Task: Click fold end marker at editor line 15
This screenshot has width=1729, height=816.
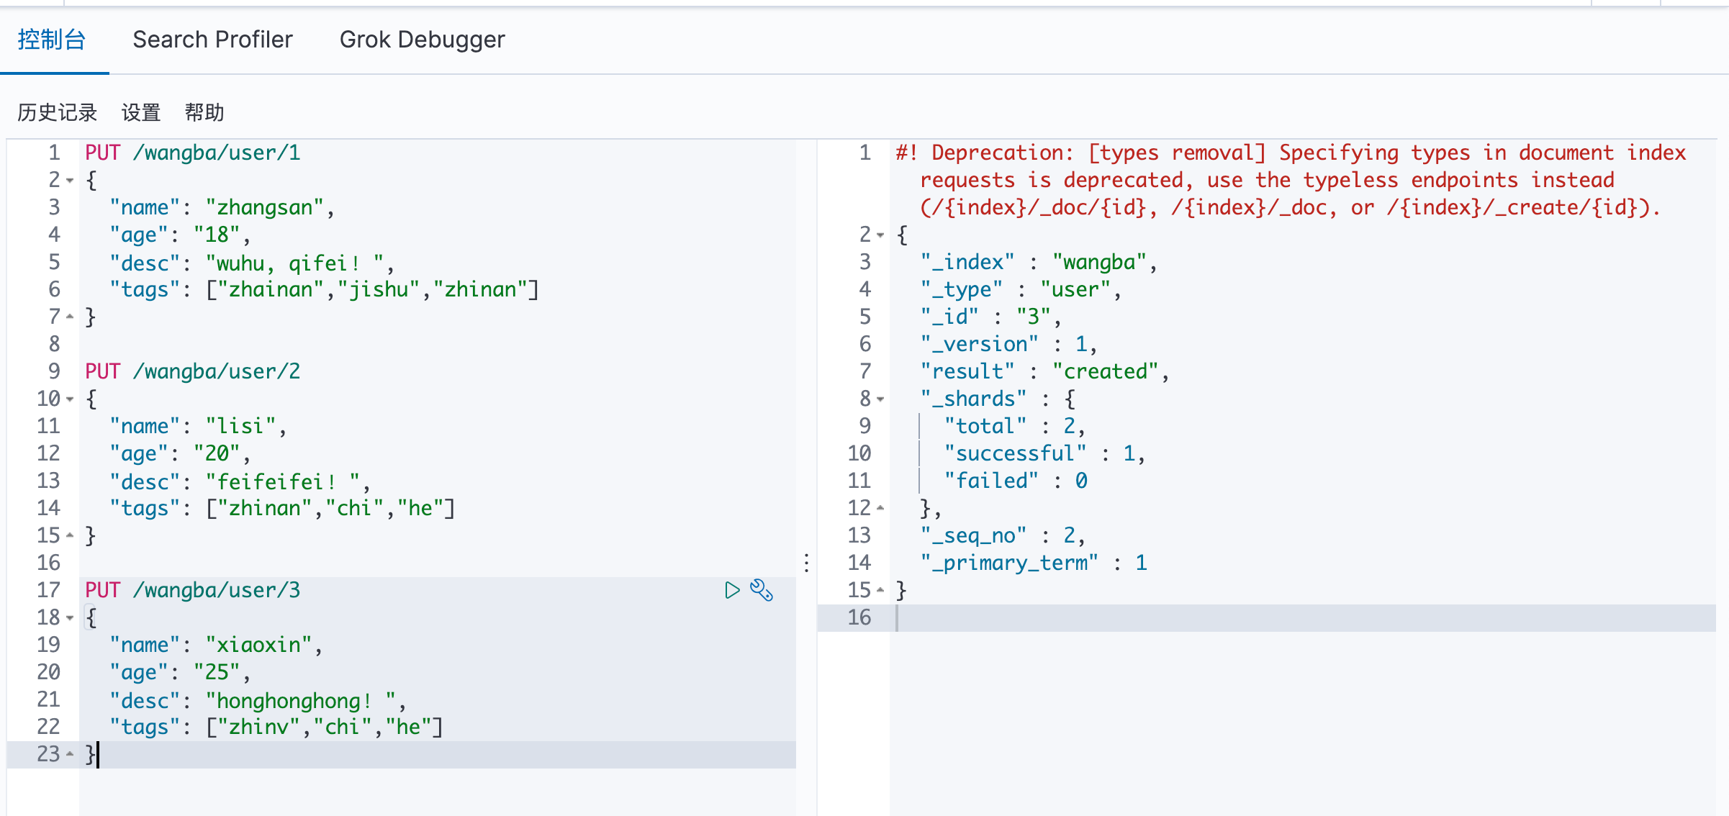Action: click(70, 535)
